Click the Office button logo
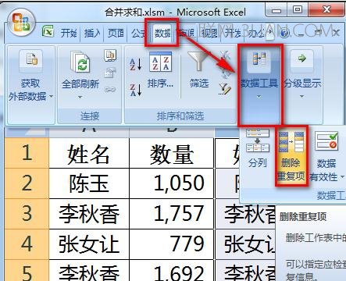The width and height of the screenshot is (346, 281). click(x=21, y=22)
